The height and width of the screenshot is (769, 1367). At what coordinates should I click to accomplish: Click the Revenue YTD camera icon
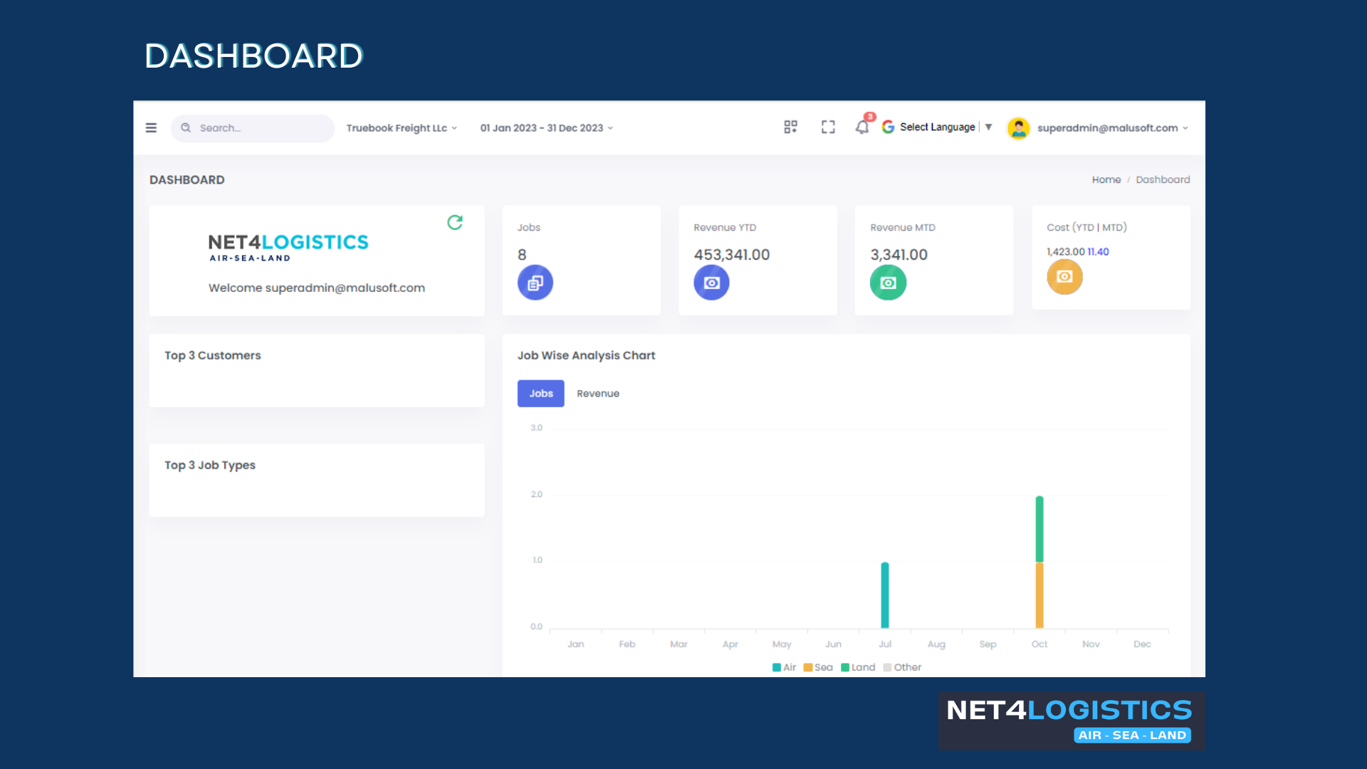pyautogui.click(x=711, y=283)
